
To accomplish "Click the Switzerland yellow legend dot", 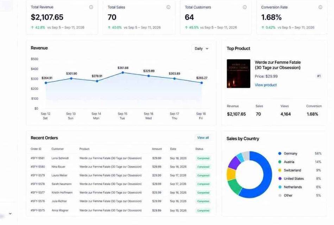I will coord(280,170).
